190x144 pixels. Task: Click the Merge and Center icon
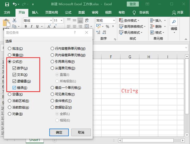coord(87,26)
